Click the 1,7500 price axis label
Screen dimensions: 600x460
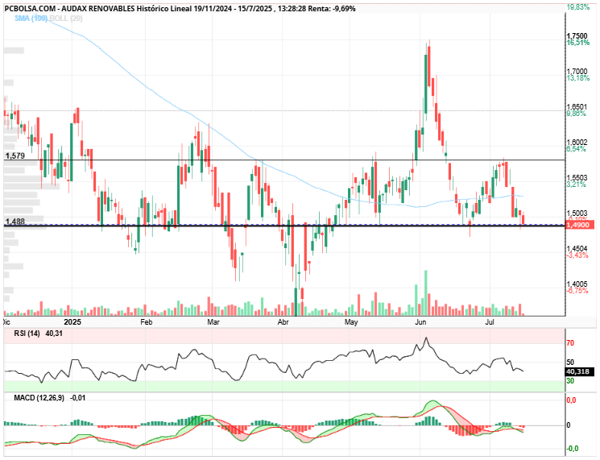tap(577, 36)
